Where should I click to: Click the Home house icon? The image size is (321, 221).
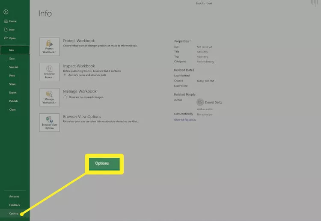click(x=6, y=21)
